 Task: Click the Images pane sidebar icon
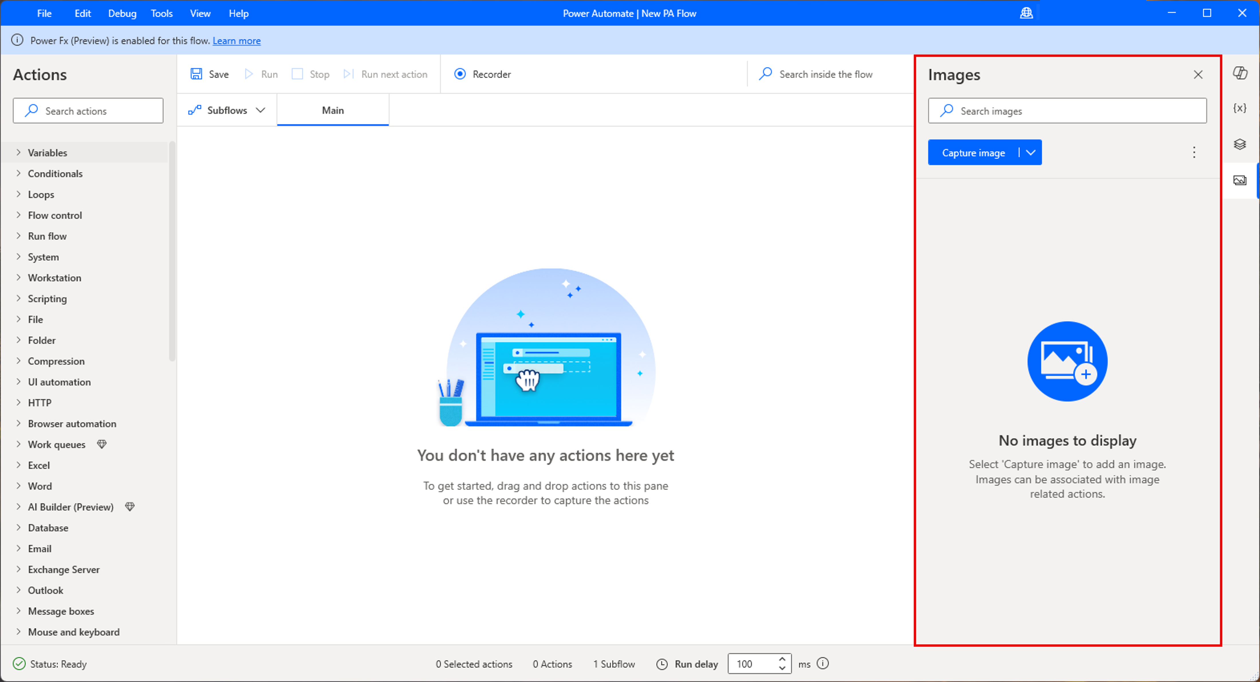[1239, 180]
